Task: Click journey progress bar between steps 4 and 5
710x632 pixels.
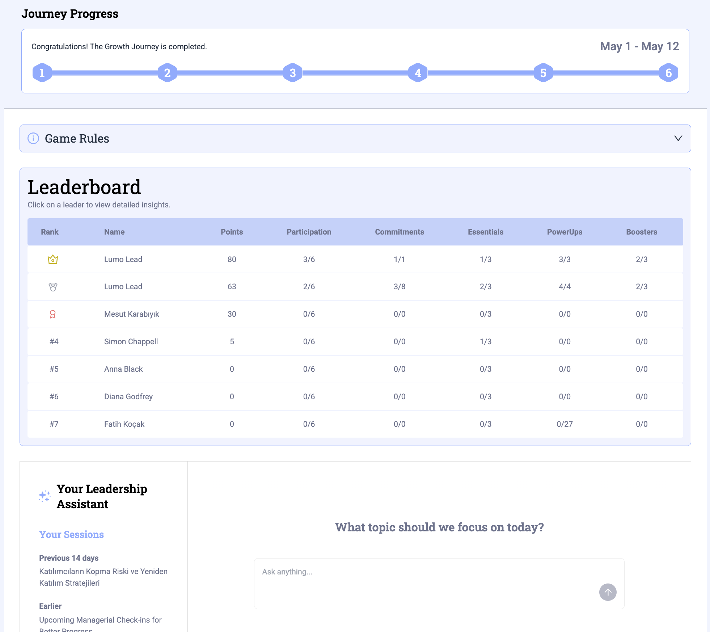Action: tap(481, 73)
